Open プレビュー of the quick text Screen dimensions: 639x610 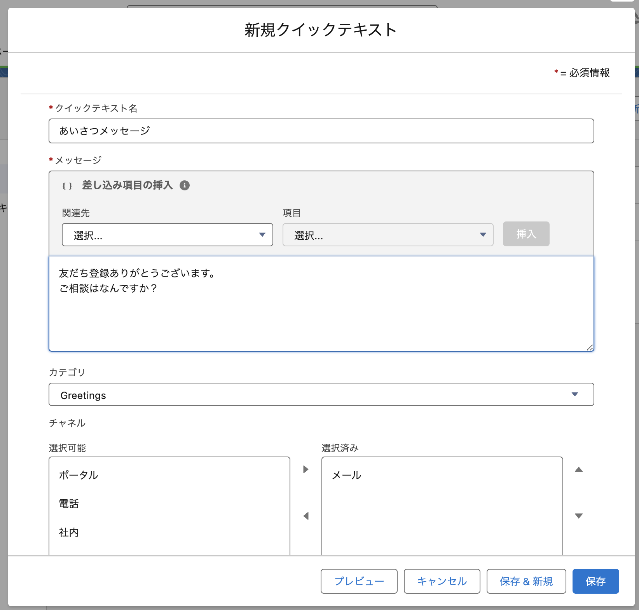click(x=359, y=581)
